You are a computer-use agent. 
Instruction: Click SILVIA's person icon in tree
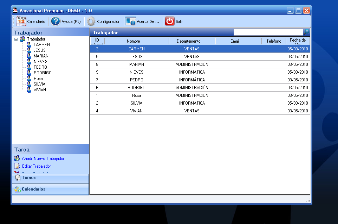point(29,84)
